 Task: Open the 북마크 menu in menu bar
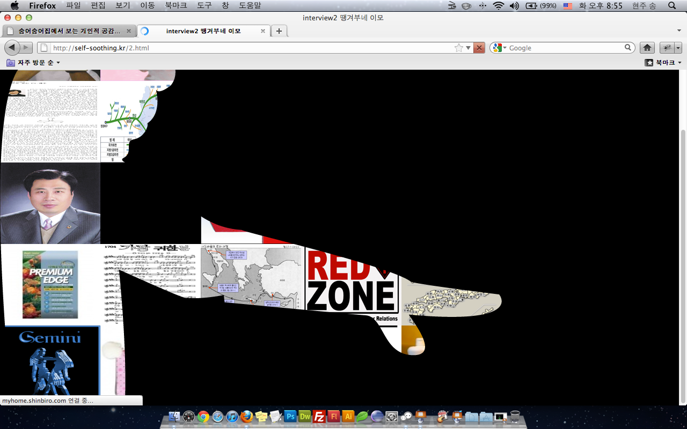point(176,5)
